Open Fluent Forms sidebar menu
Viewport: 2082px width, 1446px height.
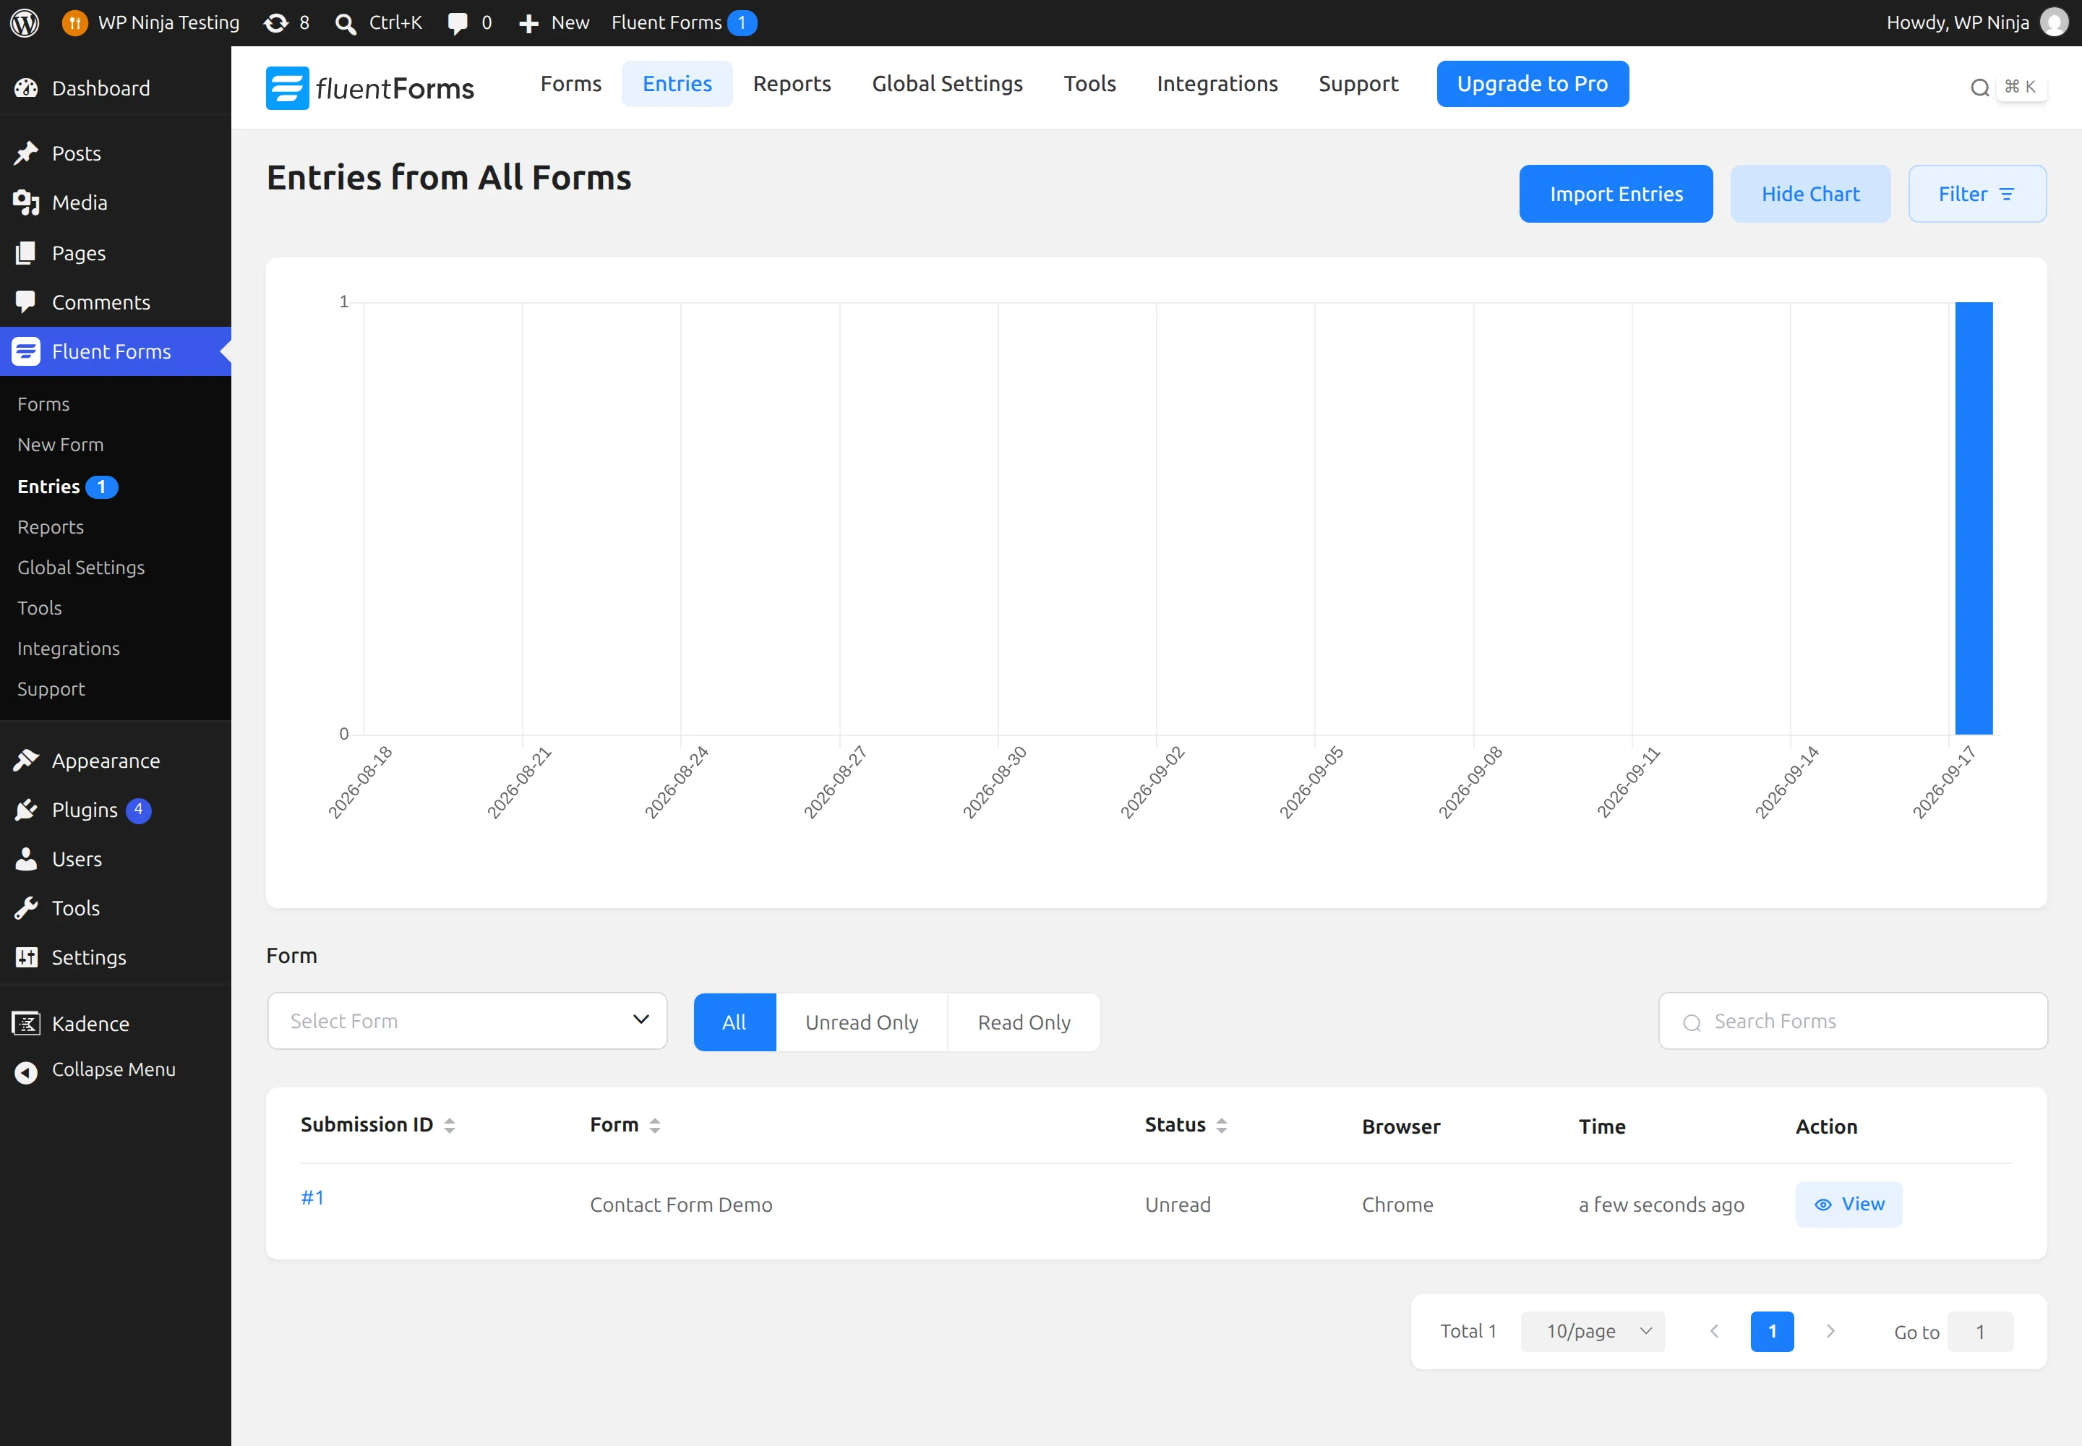point(116,351)
